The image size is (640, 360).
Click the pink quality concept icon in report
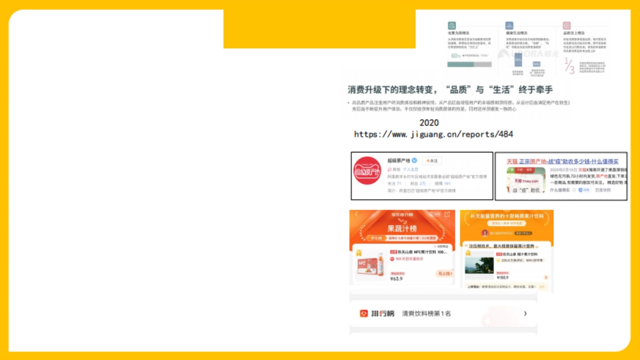pyautogui.click(x=567, y=25)
